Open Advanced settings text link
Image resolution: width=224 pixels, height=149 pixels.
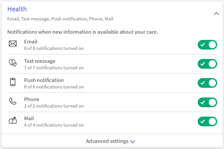[x=107, y=141]
